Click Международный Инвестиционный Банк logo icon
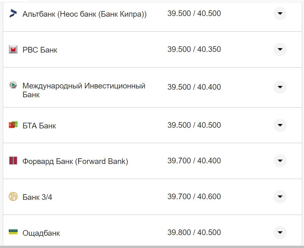 click(x=13, y=85)
